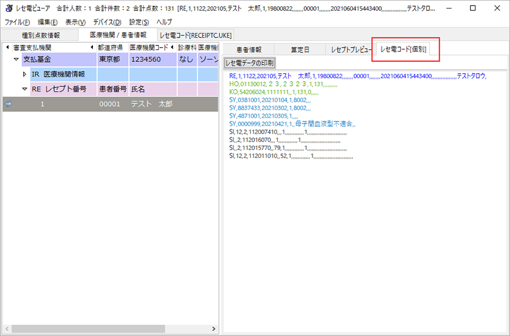Image resolution: width=510 pixels, height=336 pixels.
Task: Click the arrow icon beside receipt row 1
Action: (x=8, y=104)
